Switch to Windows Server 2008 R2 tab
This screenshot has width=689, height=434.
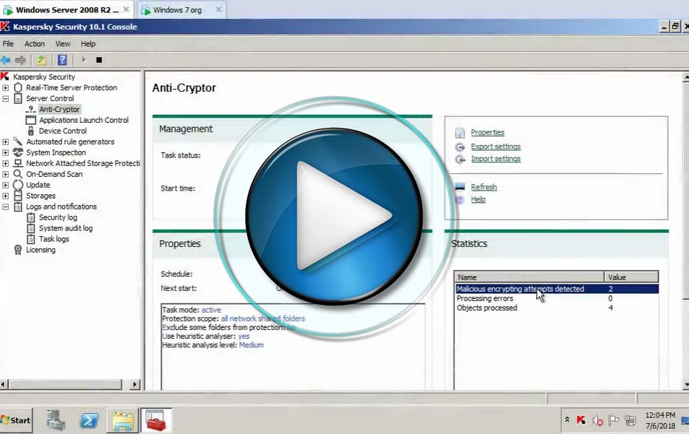(67, 9)
